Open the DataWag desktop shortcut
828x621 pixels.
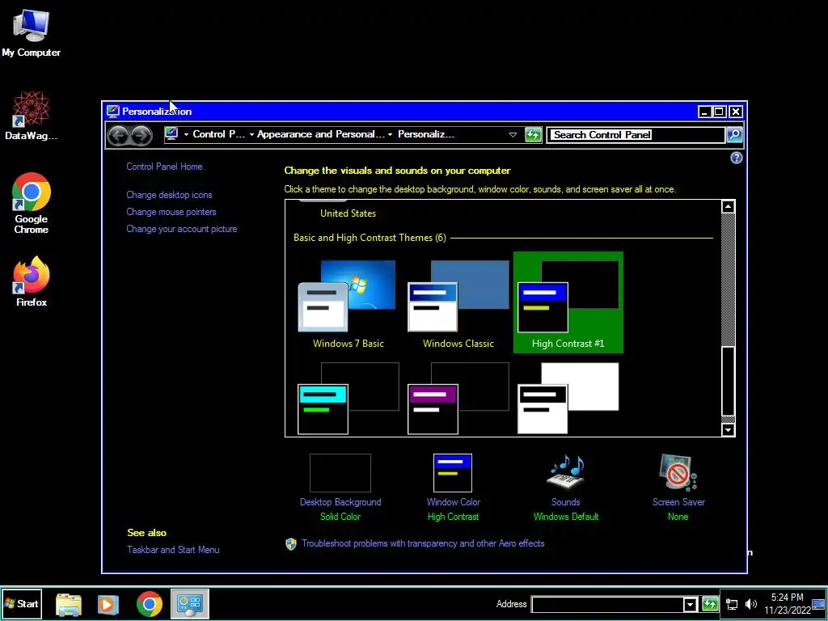point(32,115)
